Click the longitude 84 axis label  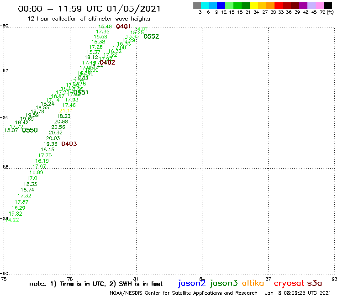click(x=202, y=279)
